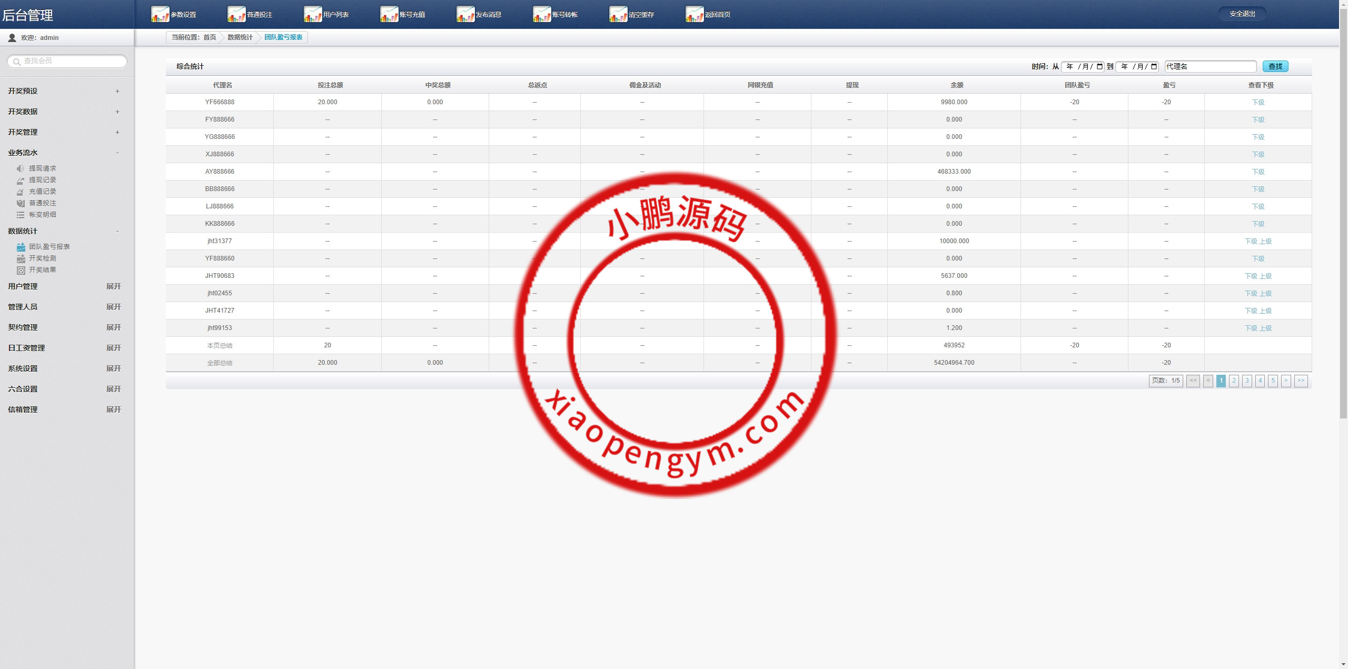The image size is (1348, 669).
Task: Go to next page with > button
Action: 1286,381
